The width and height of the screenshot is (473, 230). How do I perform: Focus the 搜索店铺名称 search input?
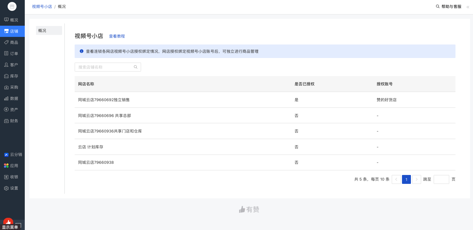tap(108, 67)
